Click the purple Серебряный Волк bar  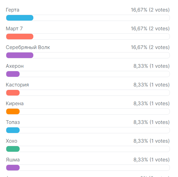20,55
